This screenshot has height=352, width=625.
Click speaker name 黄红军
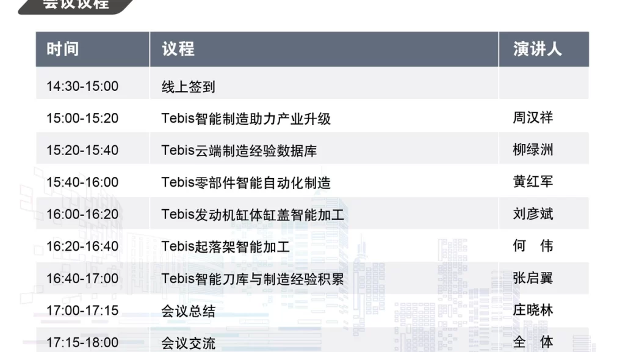tap(533, 182)
